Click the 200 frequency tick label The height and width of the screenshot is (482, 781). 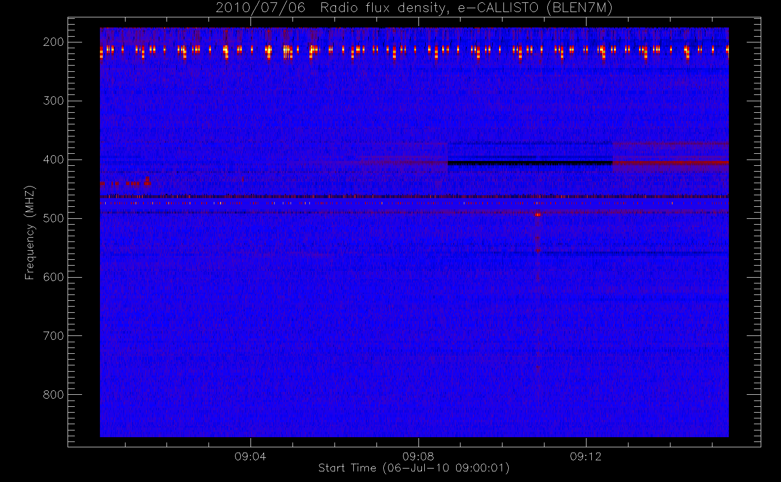coord(54,42)
